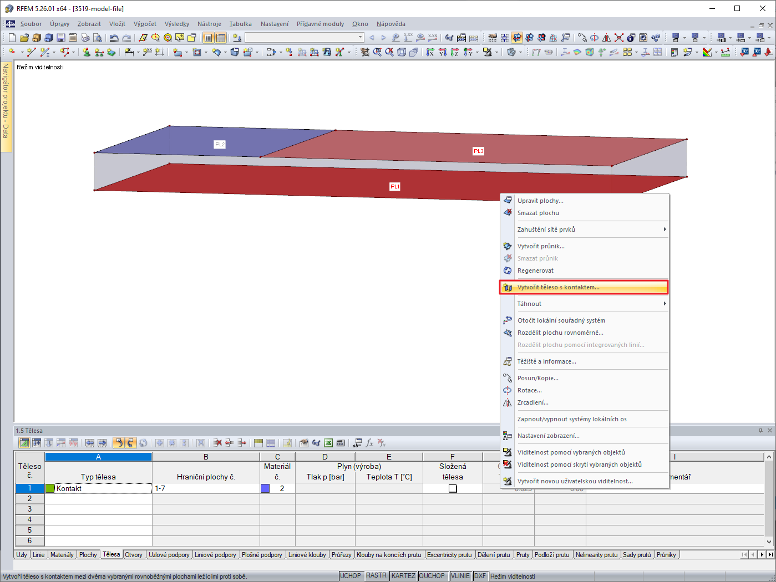Toggle VLINIE in status bar

click(460, 576)
